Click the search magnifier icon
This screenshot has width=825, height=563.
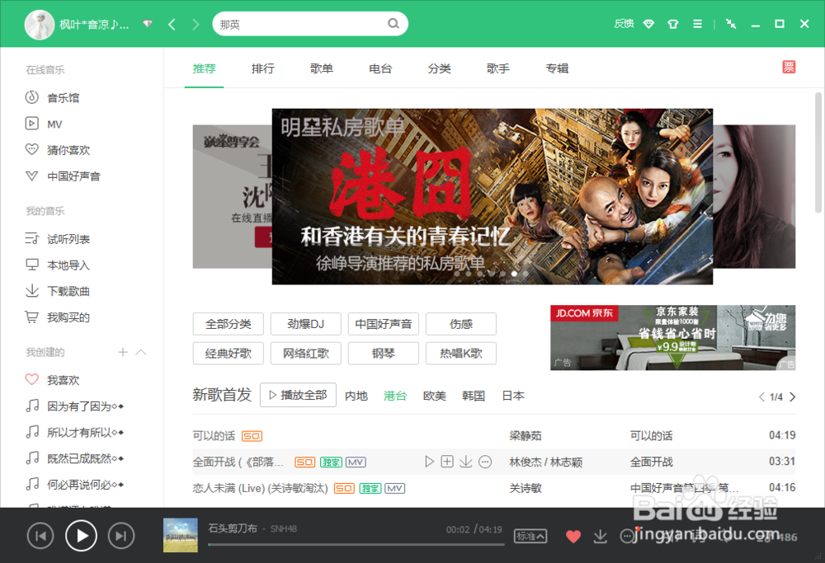393,24
